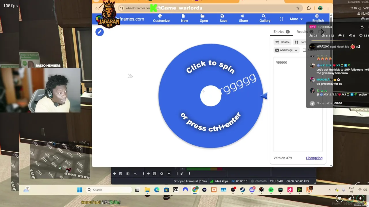Image resolution: width=369 pixels, height=207 pixels.
Task: Bookmark this page with the star icon
Action: tap(298, 8)
